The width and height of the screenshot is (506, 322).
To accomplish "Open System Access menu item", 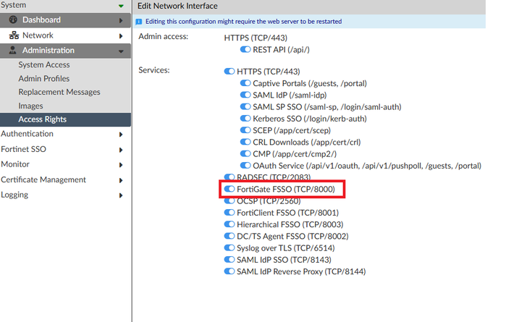I will 44,65.
